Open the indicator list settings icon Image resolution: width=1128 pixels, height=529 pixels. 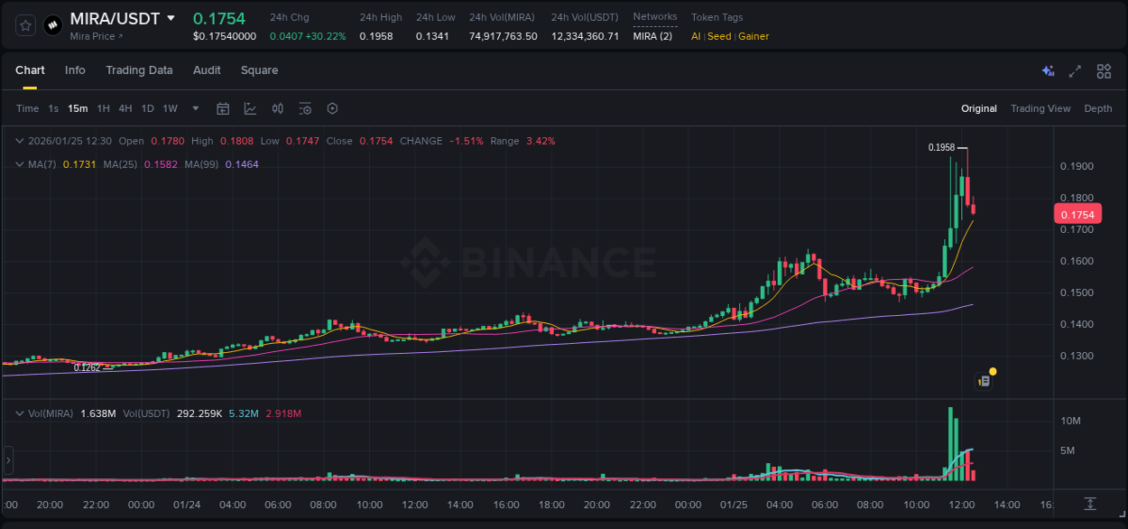pos(305,108)
